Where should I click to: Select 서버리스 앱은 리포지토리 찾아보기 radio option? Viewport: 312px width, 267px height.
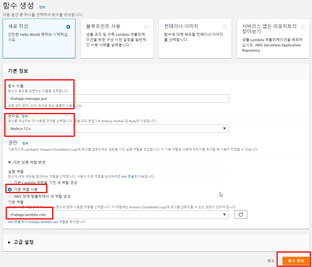[x=302, y=27]
